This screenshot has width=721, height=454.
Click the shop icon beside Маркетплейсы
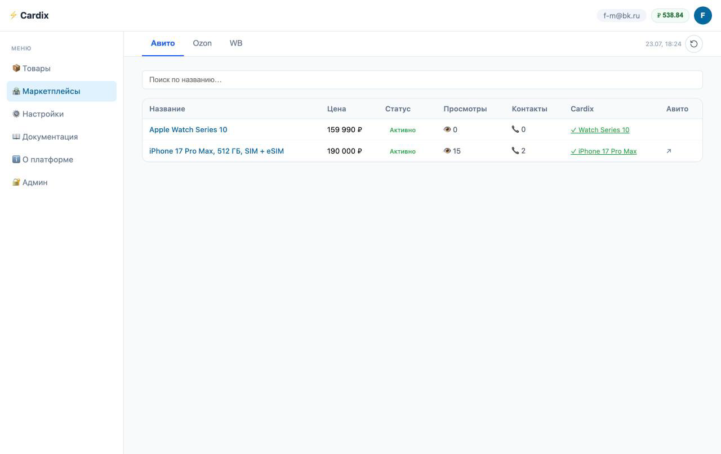16,91
